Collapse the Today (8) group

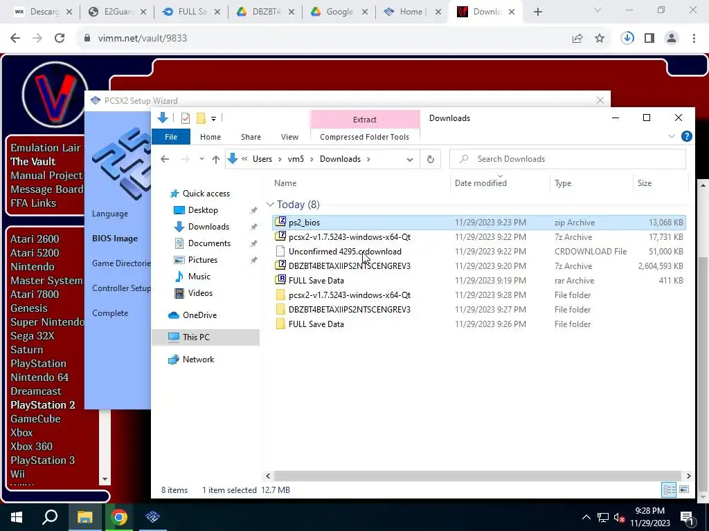coord(270,205)
